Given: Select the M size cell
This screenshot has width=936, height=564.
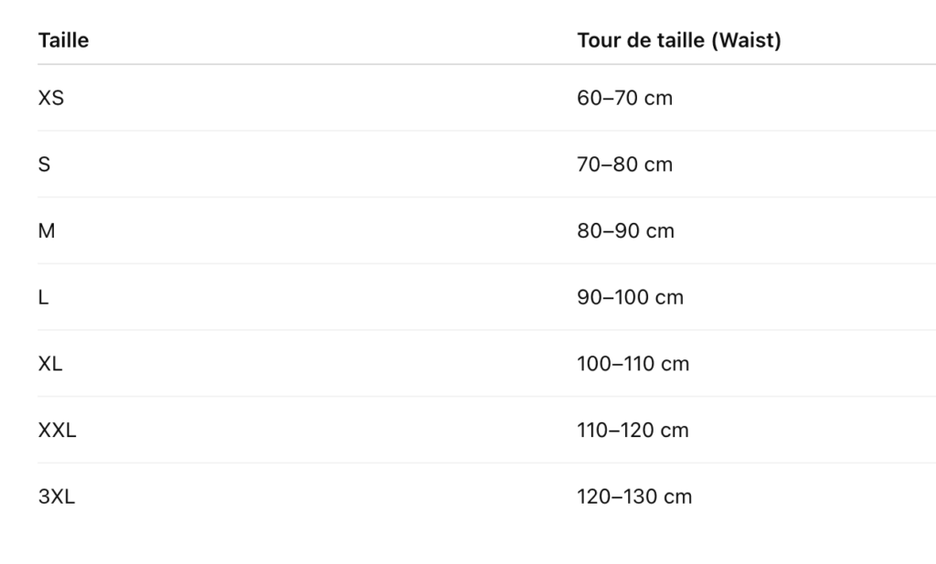Looking at the screenshot, I should [47, 230].
